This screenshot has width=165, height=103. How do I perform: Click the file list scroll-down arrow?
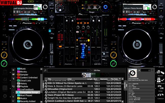[x=123, y=101]
